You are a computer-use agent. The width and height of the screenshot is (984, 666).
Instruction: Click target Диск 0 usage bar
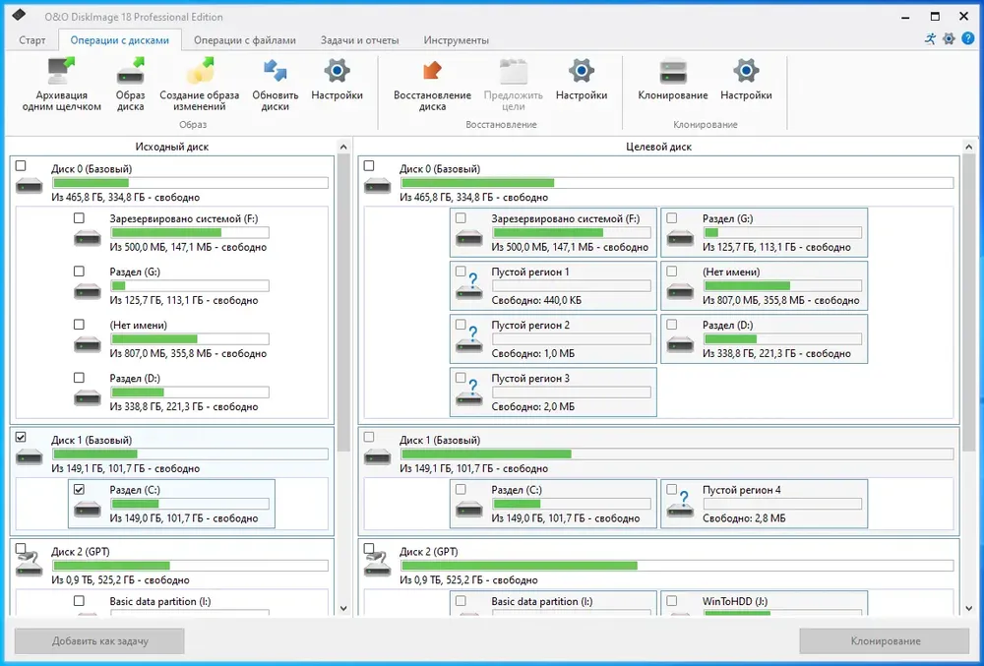pyautogui.click(x=677, y=183)
